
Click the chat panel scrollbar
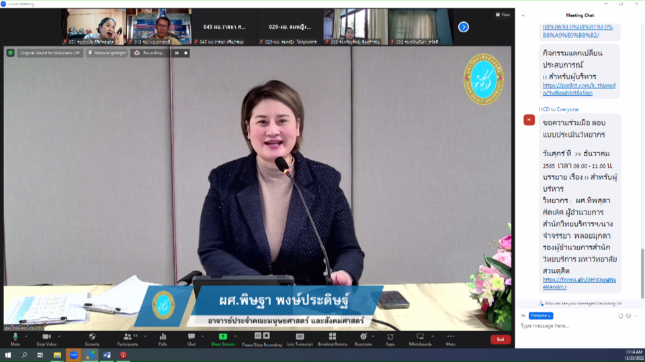click(642, 274)
